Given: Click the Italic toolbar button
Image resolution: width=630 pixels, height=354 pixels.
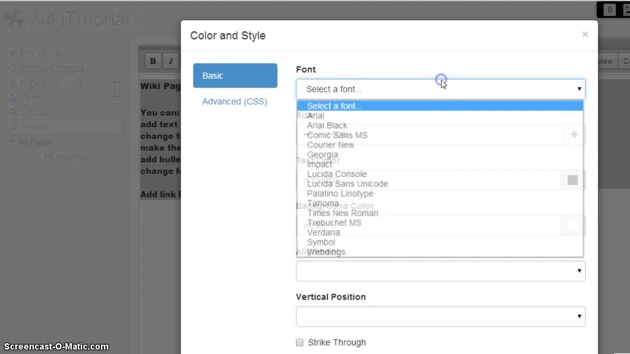Looking at the screenshot, I should (170, 61).
